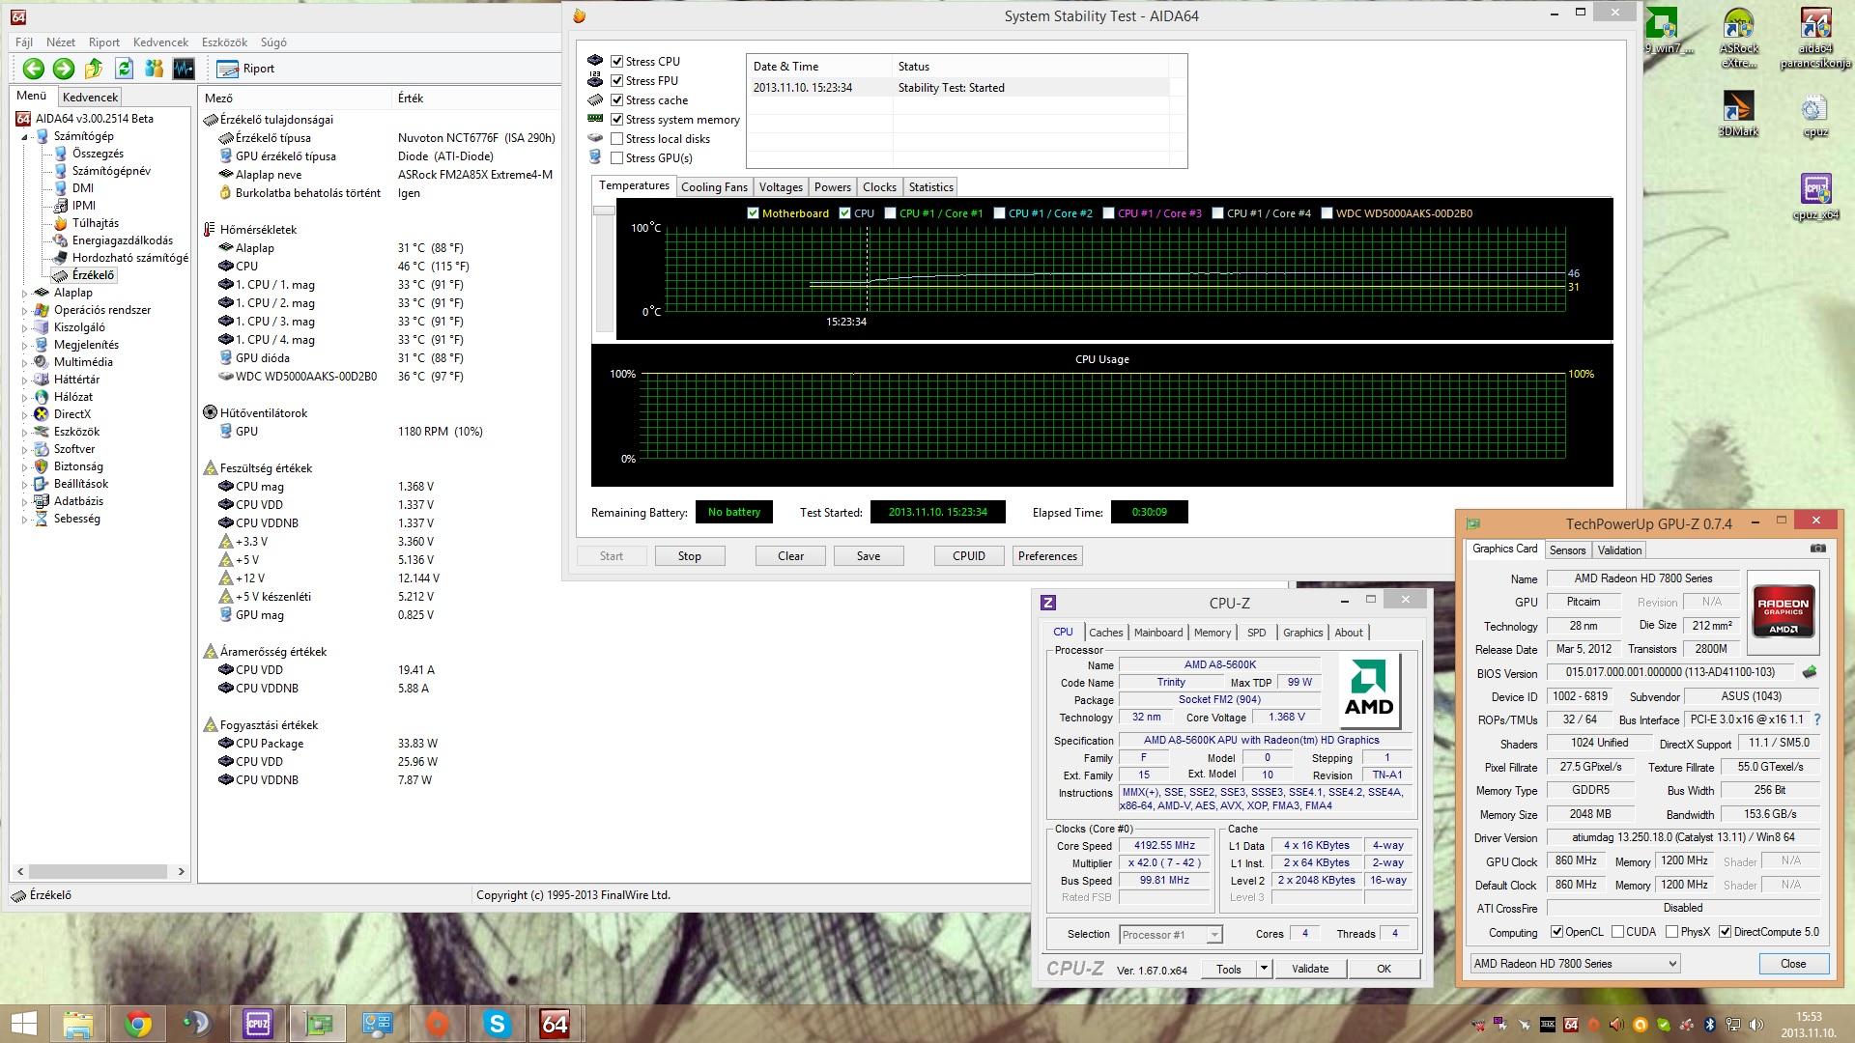Open the 3DMark desktop shortcut
This screenshot has height=1043, width=1855.
[1738, 114]
